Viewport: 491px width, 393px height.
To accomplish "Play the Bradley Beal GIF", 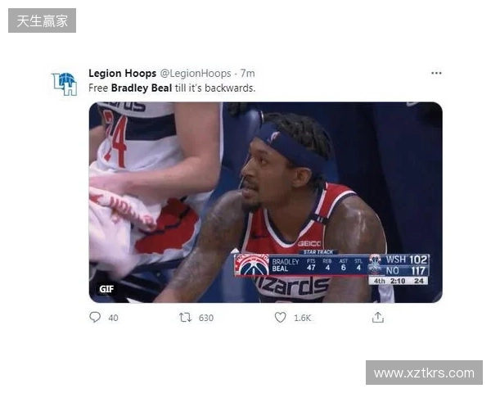I will pos(265,202).
